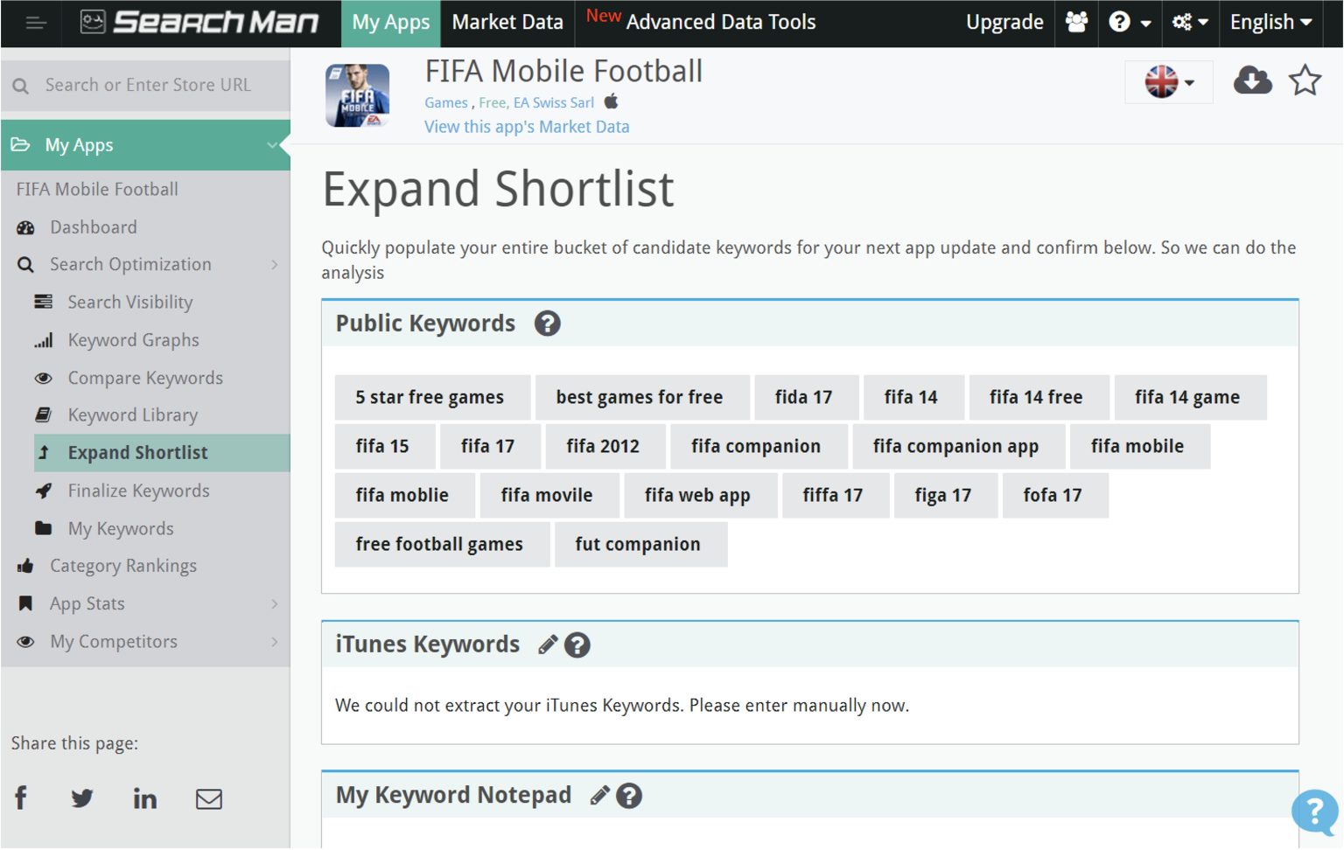Click the search magnifier icon in sidebar
This screenshot has width=1344, height=850.
tap(21, 86)
